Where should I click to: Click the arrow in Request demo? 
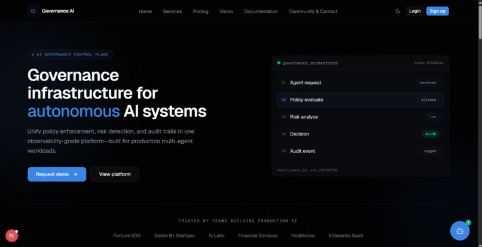[x=75, y=174]
